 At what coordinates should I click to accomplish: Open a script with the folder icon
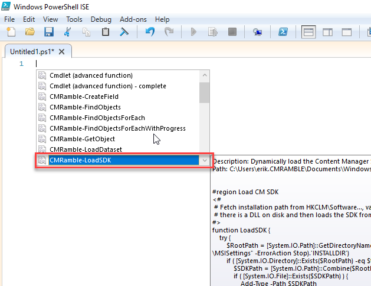(30, 32)
